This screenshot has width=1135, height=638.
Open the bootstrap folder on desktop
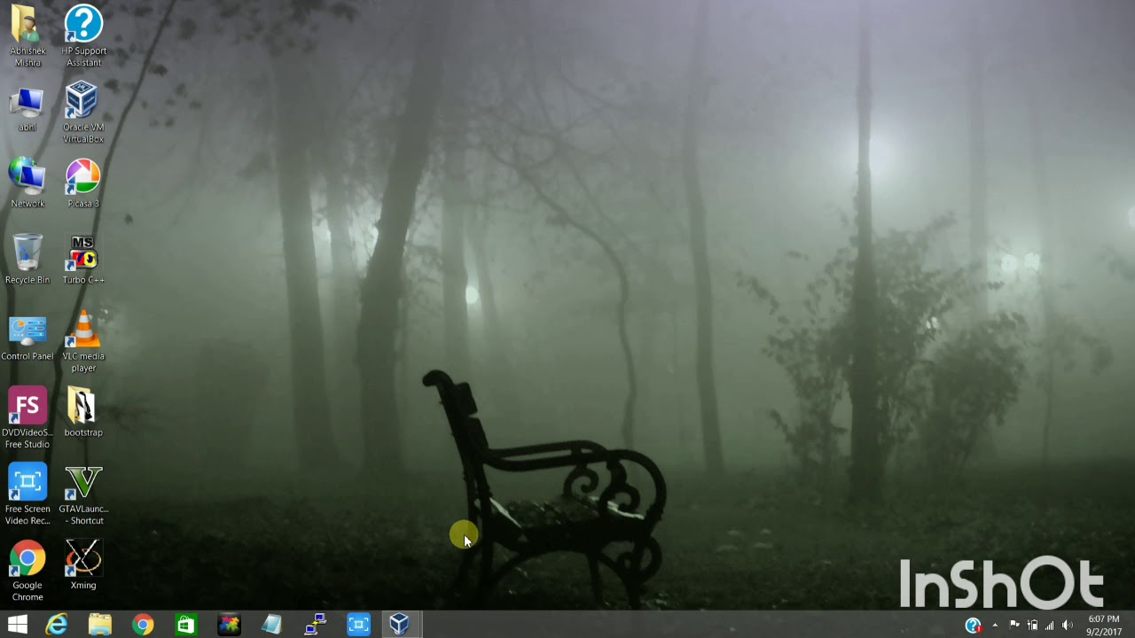pos(83,413)
